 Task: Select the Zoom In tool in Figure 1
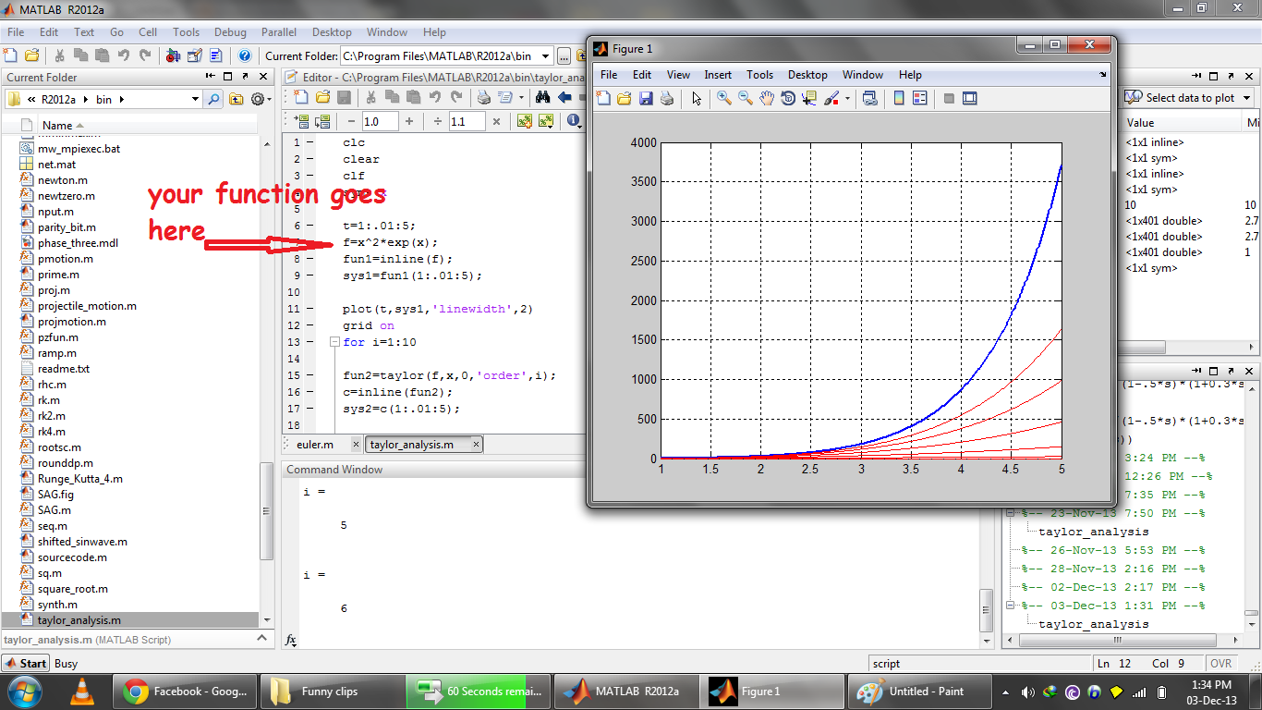(x=724, y=98)
